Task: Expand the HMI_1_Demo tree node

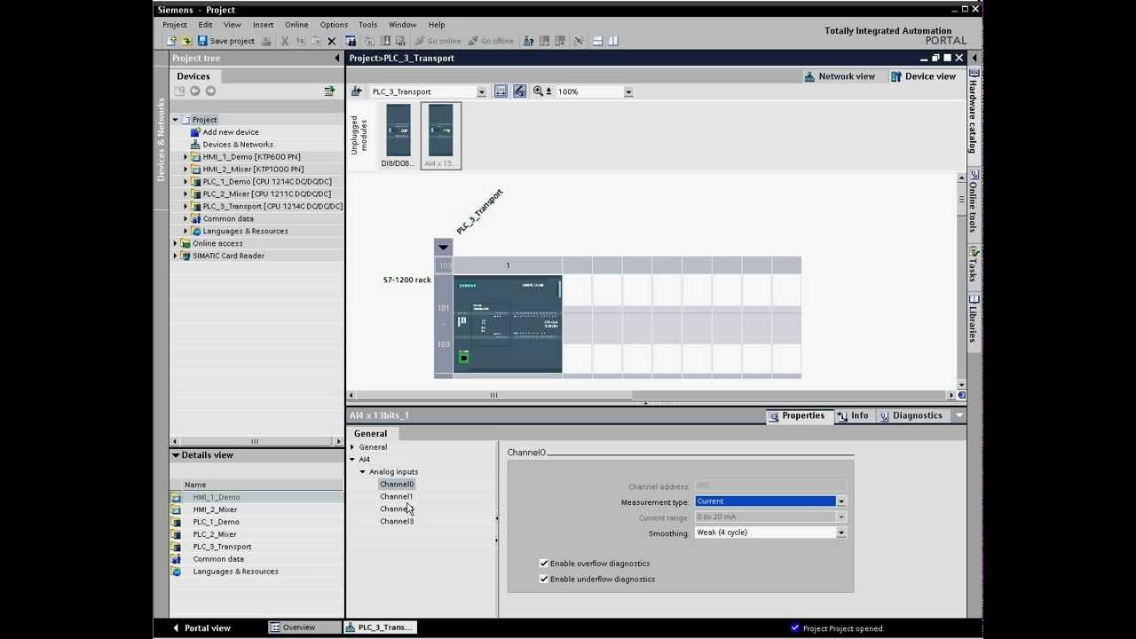Action: (x=185, y=157)
